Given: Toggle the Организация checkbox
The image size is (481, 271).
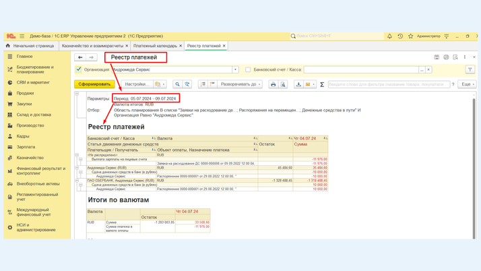Looking at the screenshot, I should (x=79, y=69).
